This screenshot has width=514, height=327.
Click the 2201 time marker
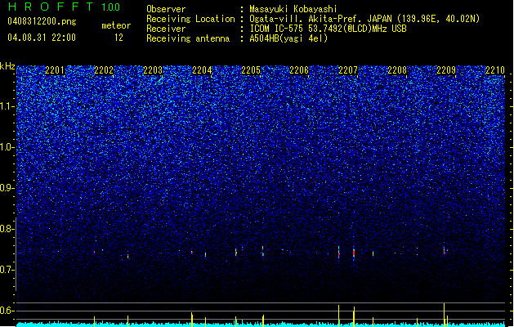(55, 70)
